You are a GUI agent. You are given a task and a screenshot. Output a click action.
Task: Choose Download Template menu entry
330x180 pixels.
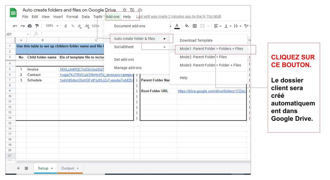(x=196, y=41)
